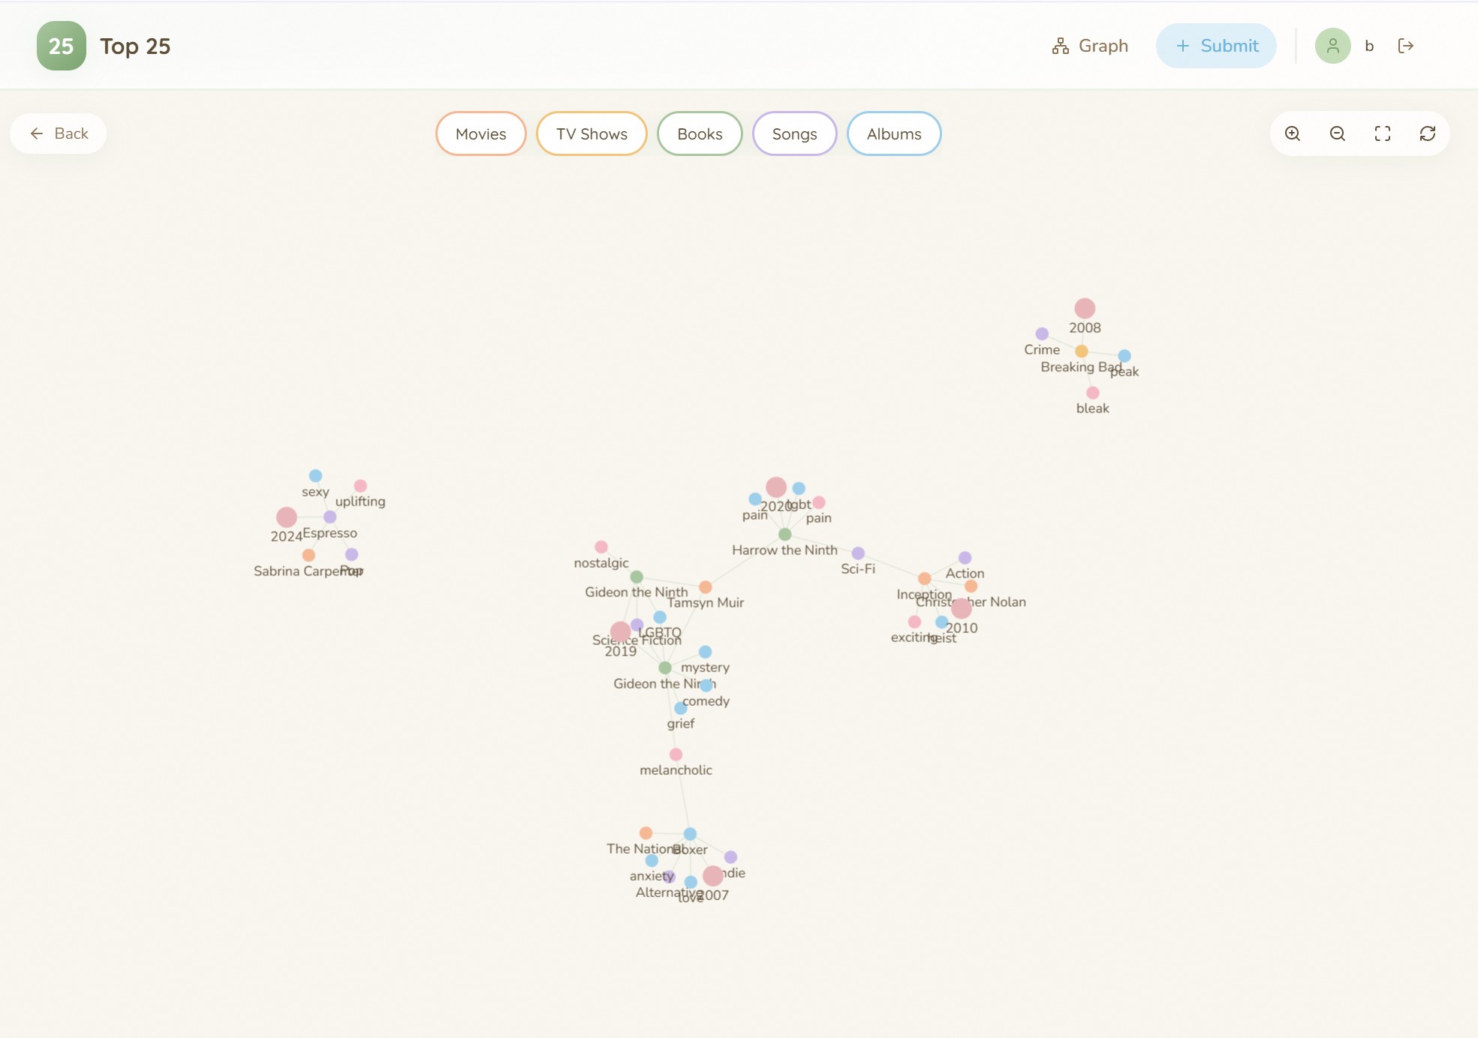Toggle the Books filter chip
Screen dimensions: 1478x1038
coord(700,133)
